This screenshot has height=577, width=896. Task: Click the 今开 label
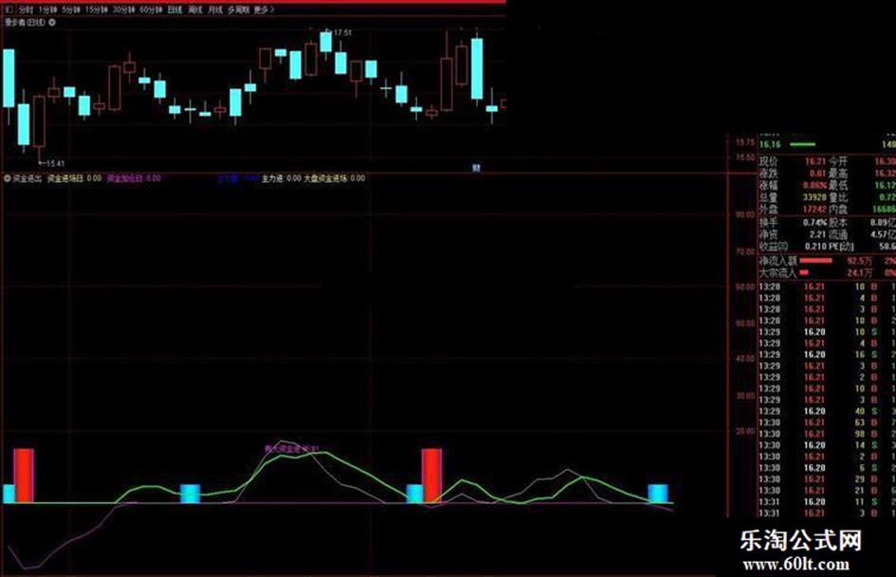pyautogui.click(x=838, y=162)
